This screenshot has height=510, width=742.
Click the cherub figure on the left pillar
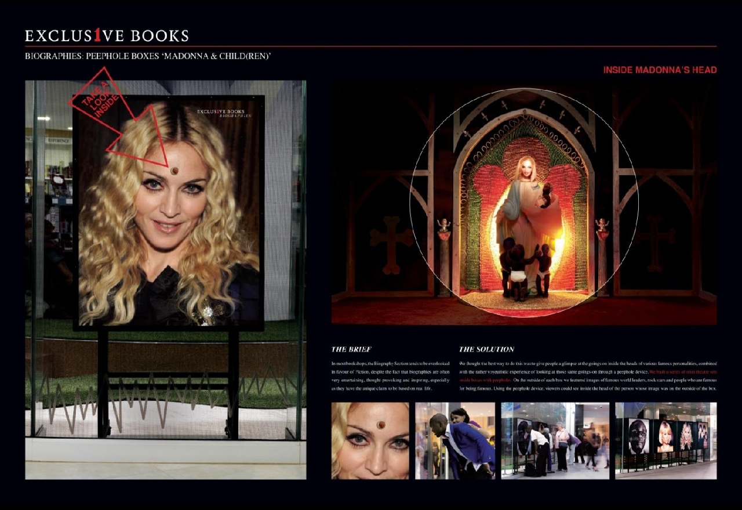pyautogui.click(x=444, y=226)
